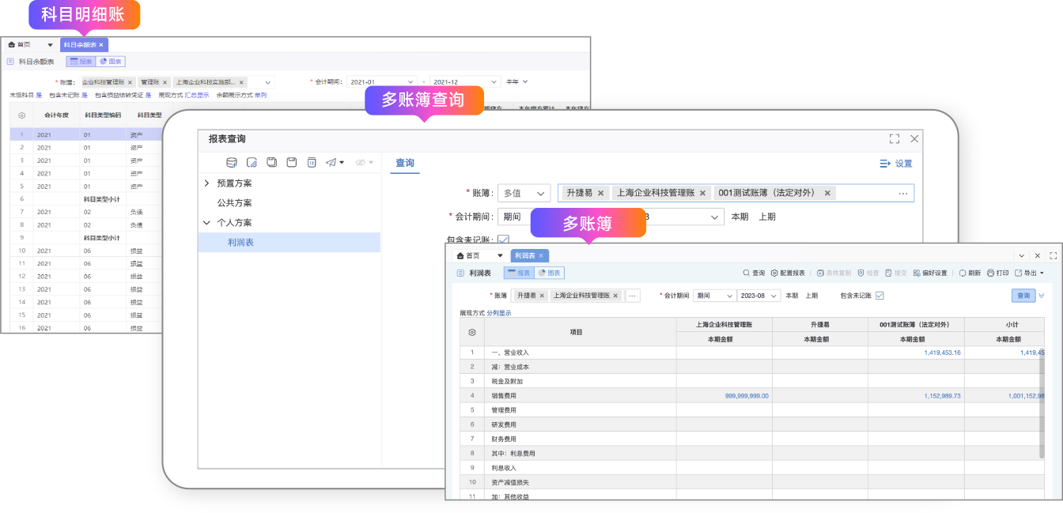The image size is (1063, 513).
Task: Click the 配置报表 gear icon
Action: click(x=775, y=273)
